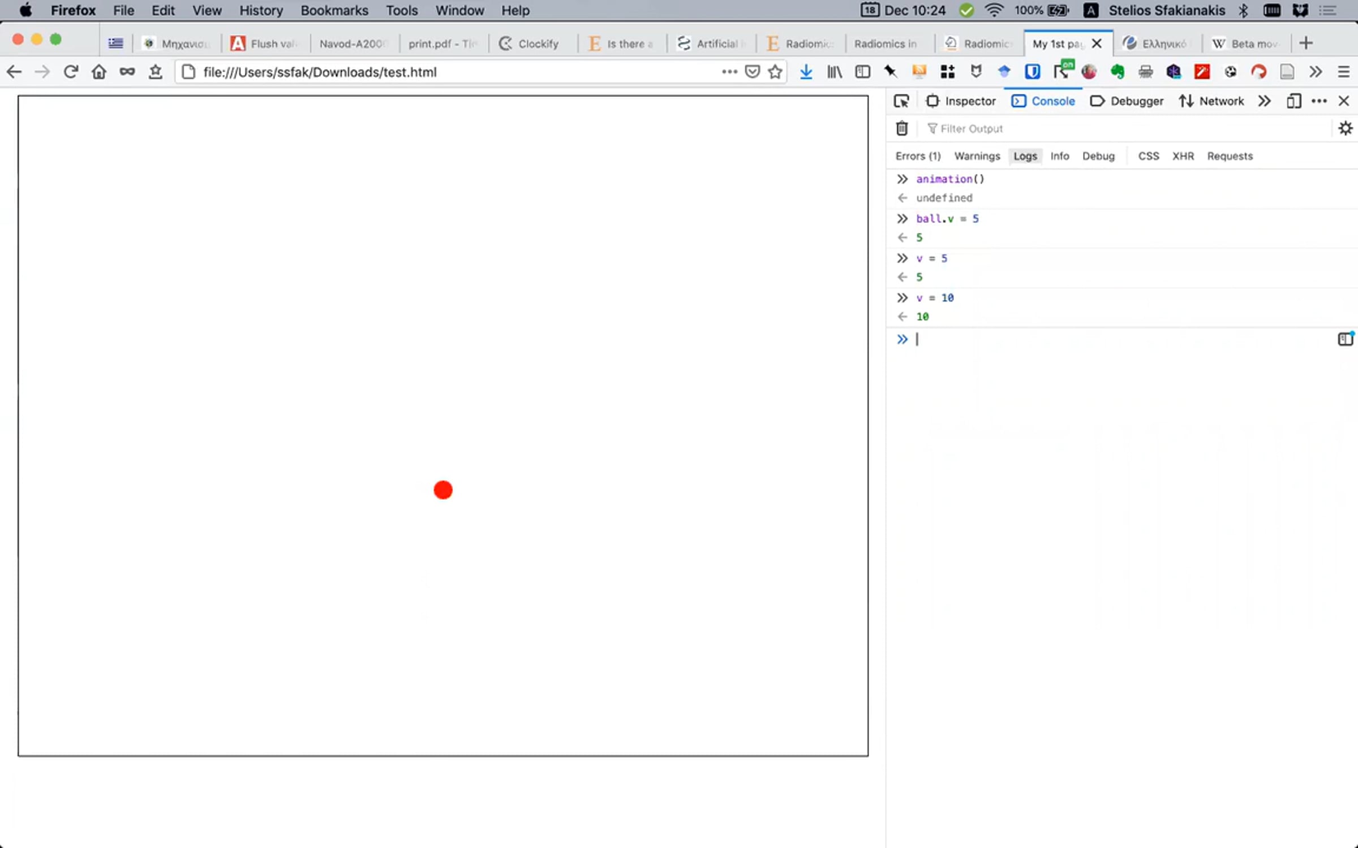
Task: Show more toolbar extensions overflow
Action: pyautogui.click(x=1316, y=72)
